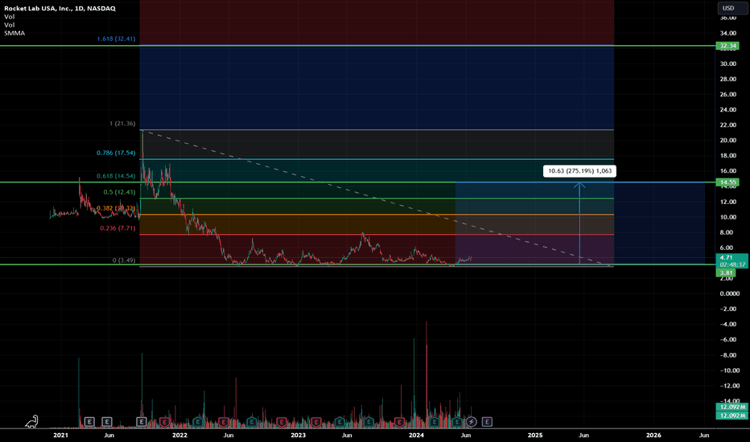Click the 2026 label on the time axis
Viewport: 750px width, 442px height.
[654, 435]
